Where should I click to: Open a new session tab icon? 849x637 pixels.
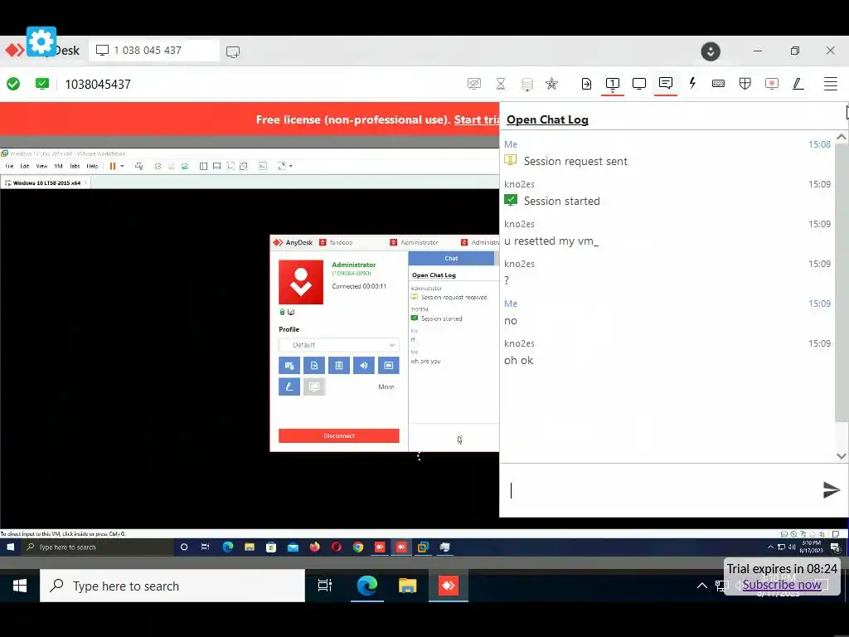pos(233,51)
